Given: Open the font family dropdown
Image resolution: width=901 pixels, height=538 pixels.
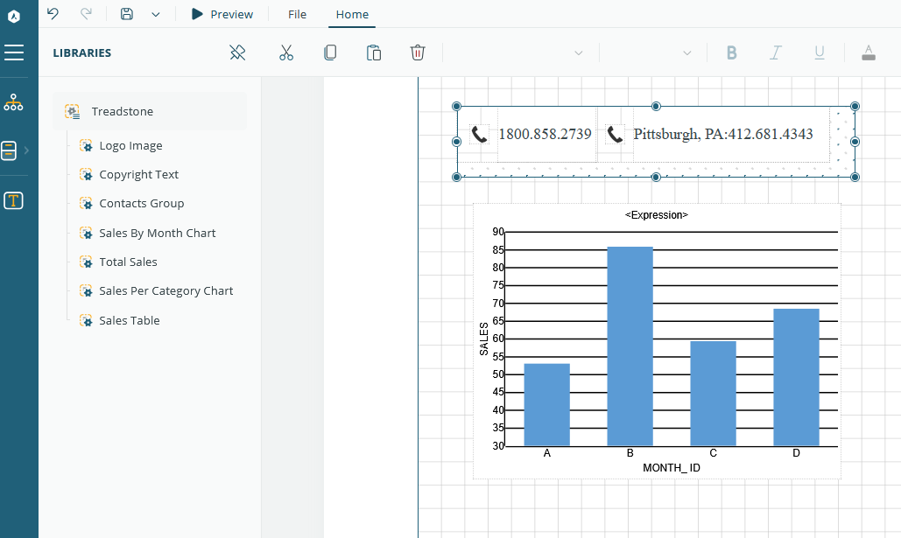Looking at the screenshot, I should click(x=521, y=52).
